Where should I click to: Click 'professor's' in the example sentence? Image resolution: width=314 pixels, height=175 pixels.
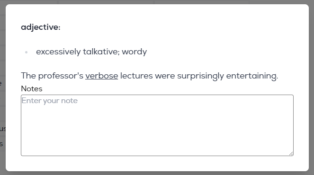(x=61, y=76)
